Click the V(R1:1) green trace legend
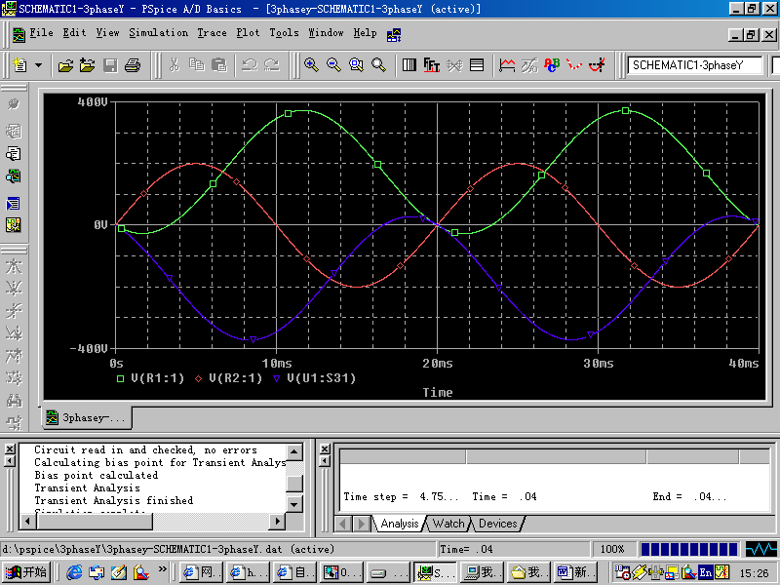780x585 pixels. [x=150, y=378]
